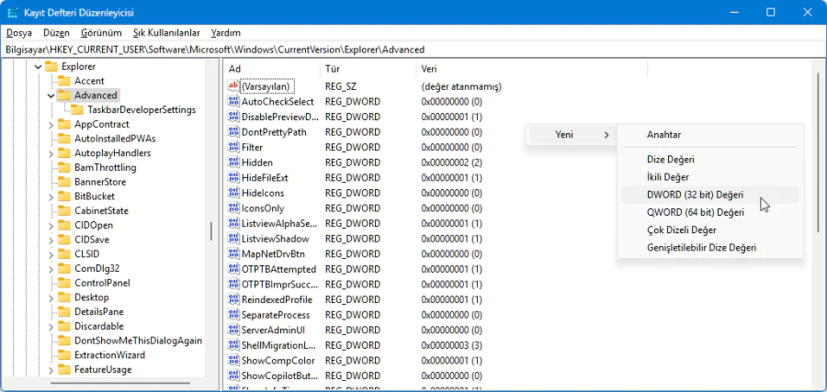The height and width of the screenshot is (392, 827).
Task: Click the Registry Editor app icon in title bar
Action: pyautogui.click(x=11, y=12)
